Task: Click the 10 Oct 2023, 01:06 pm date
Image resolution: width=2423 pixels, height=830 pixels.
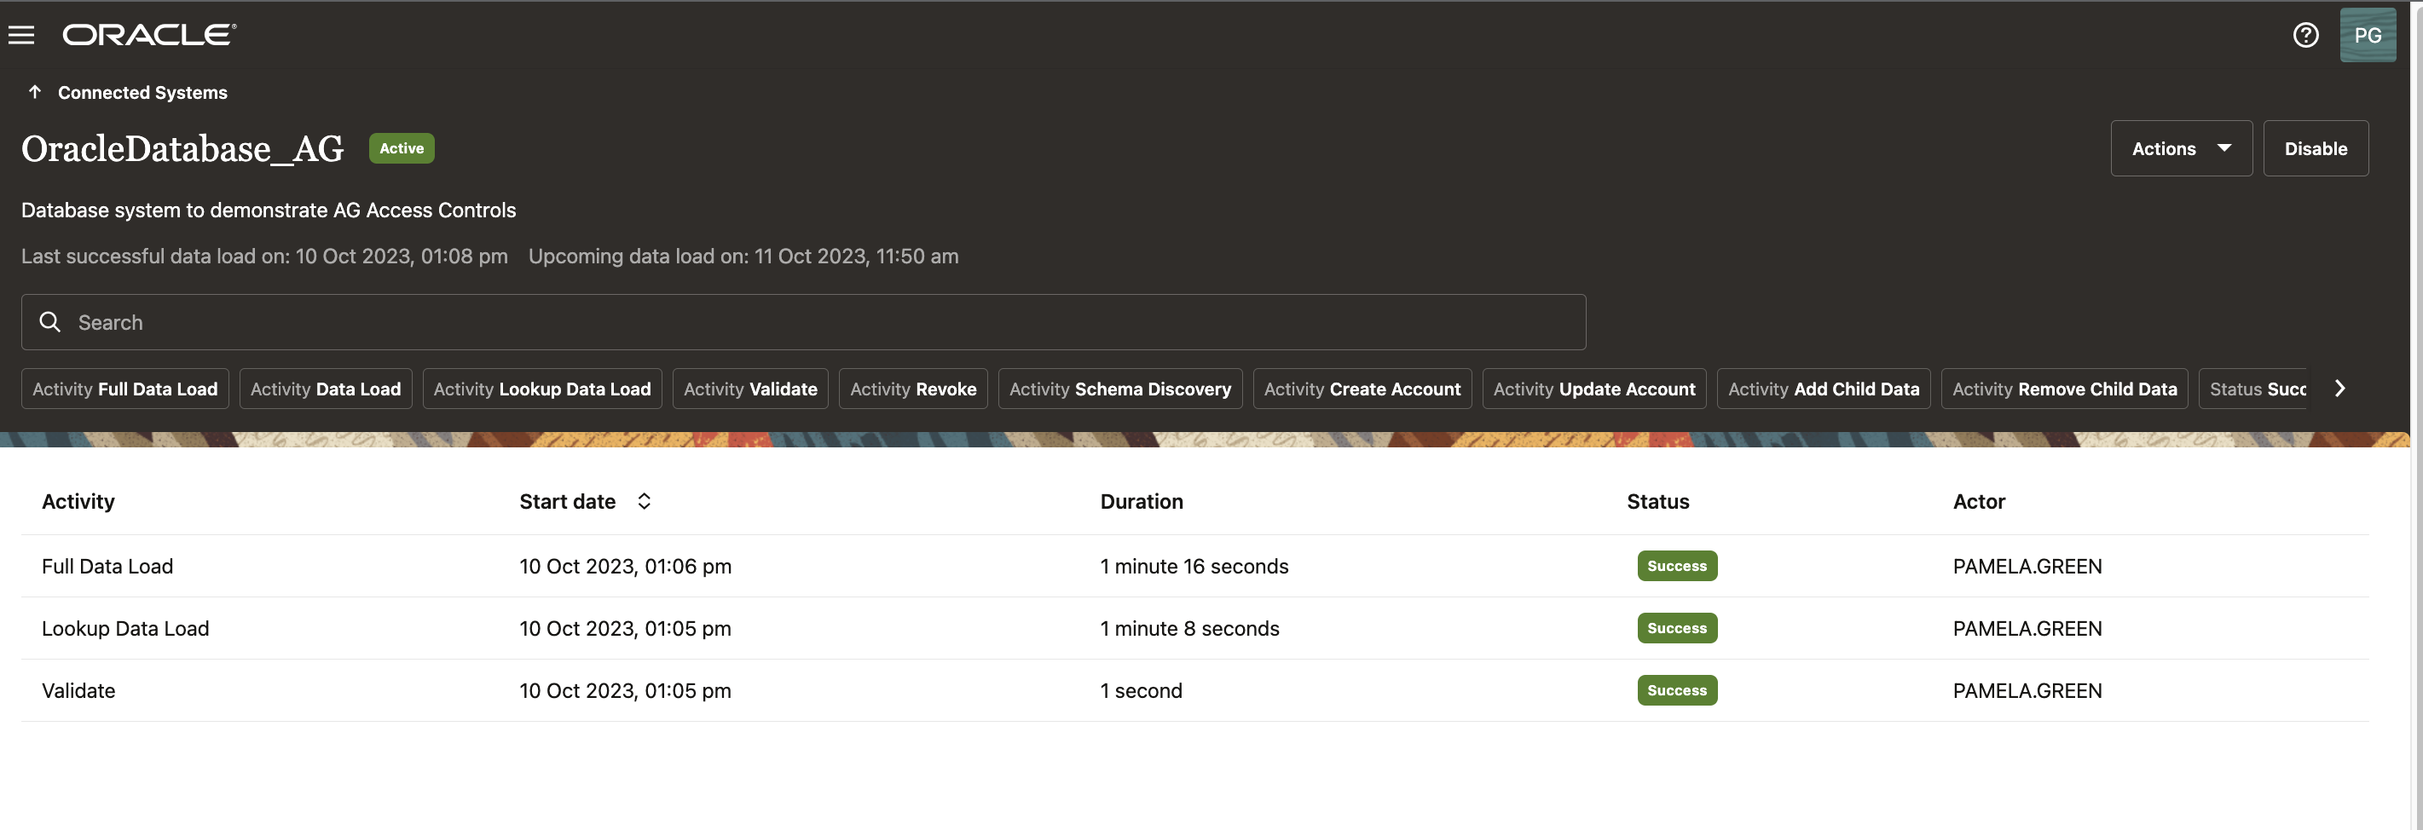Action: [626, 566]
